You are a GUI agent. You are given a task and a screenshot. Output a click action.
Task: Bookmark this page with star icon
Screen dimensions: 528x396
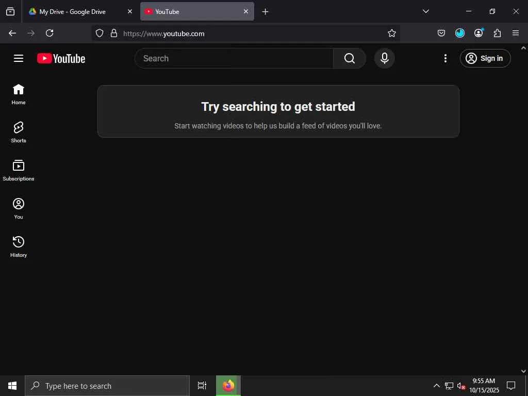(392, 33)
